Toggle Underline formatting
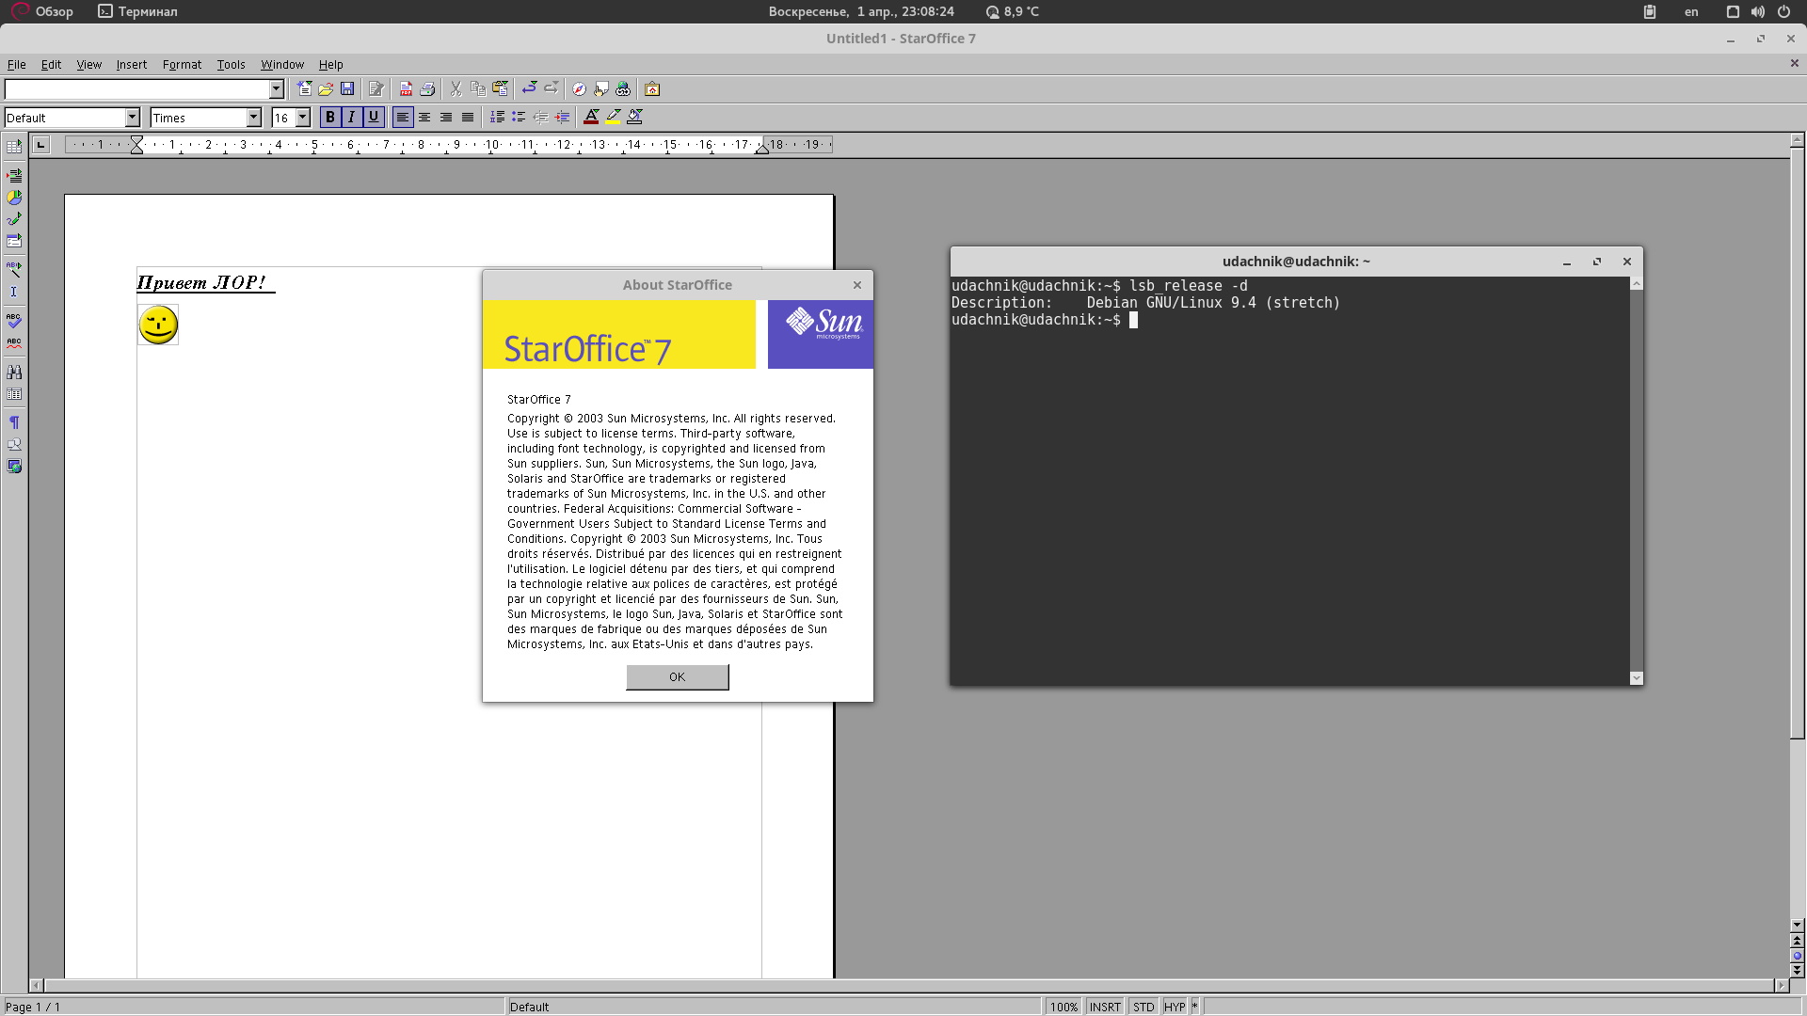 (373, 117)
